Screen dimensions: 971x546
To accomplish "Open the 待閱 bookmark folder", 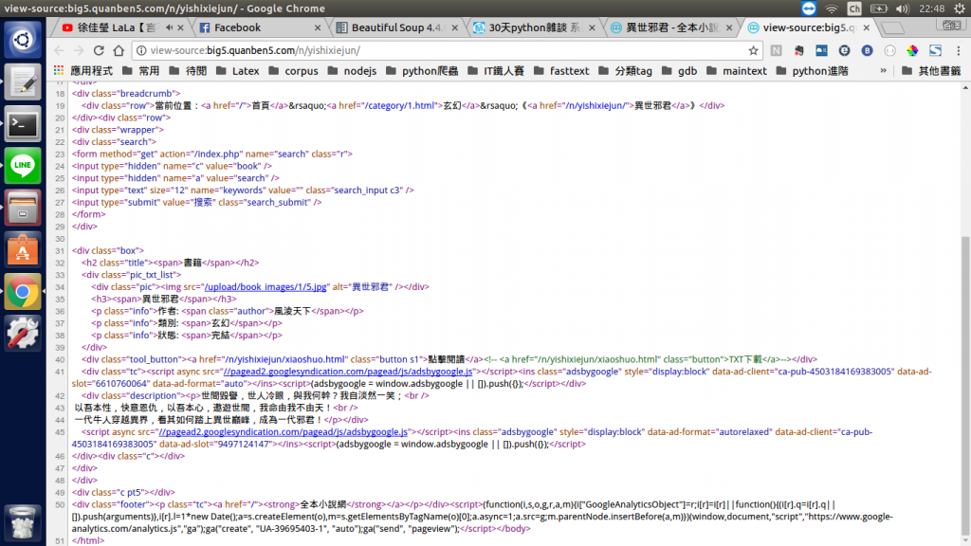I will tap(188, 71).
